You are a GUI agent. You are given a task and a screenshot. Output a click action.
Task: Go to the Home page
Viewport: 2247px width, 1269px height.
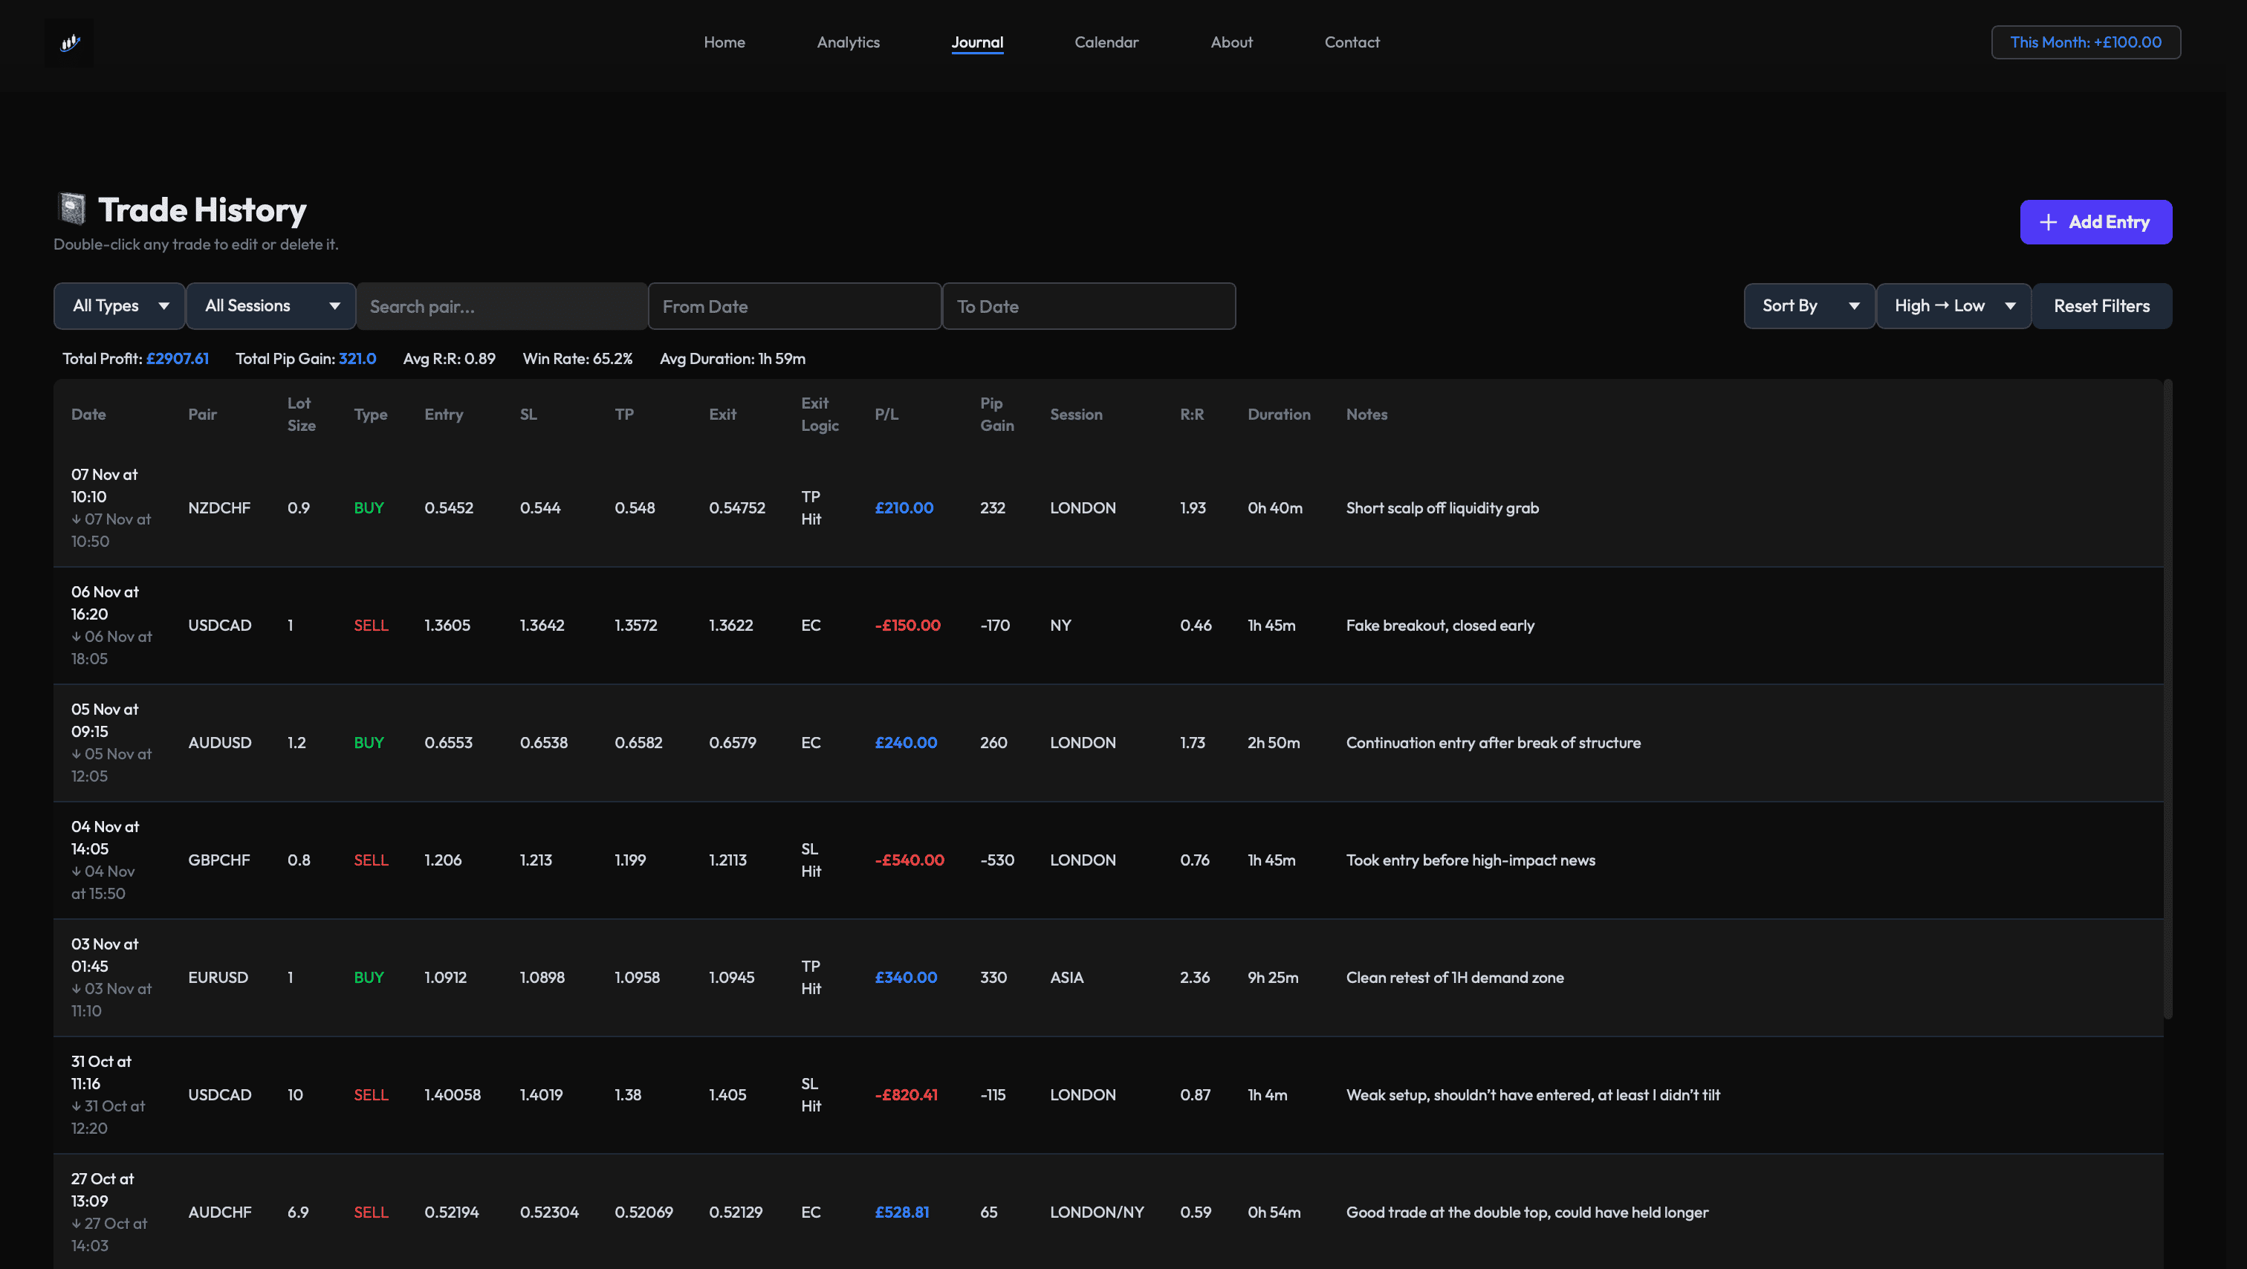click(x=724, y=42)
